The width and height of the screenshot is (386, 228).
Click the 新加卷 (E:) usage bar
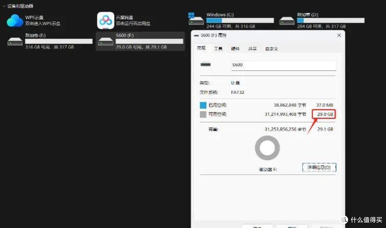(59, 41)
